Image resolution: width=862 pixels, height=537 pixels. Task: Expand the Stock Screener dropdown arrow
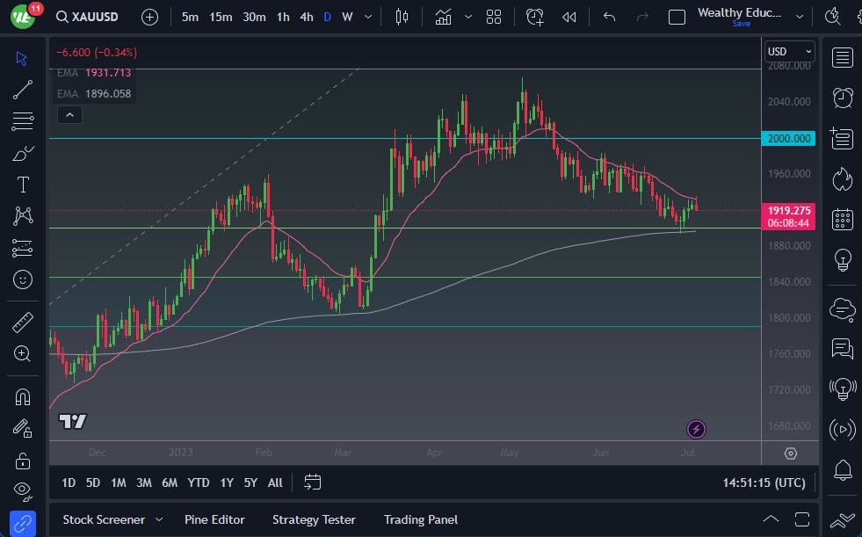tap(159, 519)
